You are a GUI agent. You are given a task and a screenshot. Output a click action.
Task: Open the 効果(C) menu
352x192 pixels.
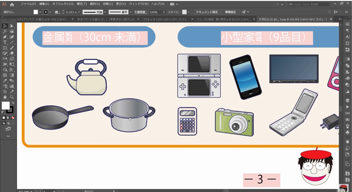click(108, 4)
